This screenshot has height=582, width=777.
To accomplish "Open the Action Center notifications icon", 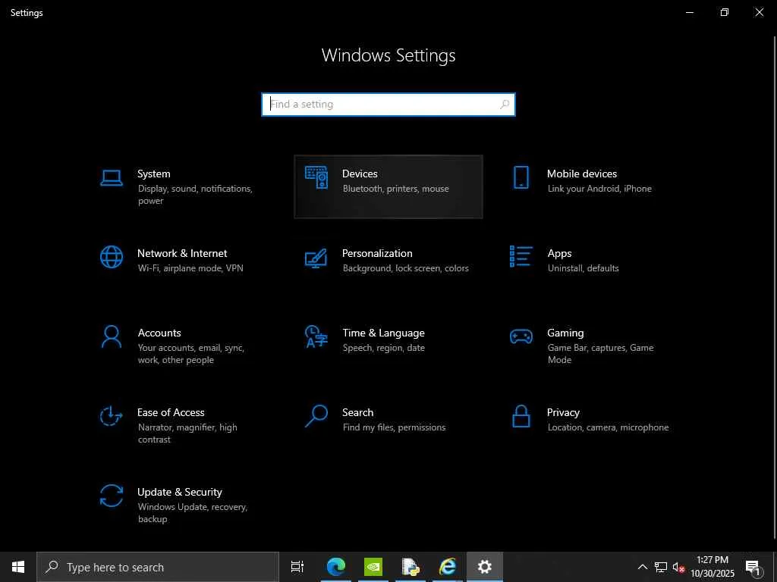I will (753, 568).
